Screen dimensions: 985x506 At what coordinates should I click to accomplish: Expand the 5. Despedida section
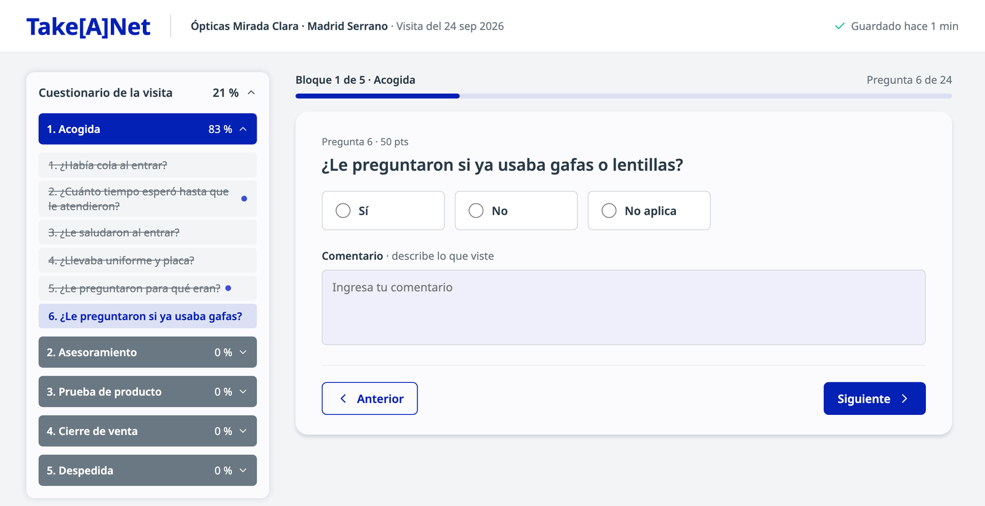click(x=148, y=470)
